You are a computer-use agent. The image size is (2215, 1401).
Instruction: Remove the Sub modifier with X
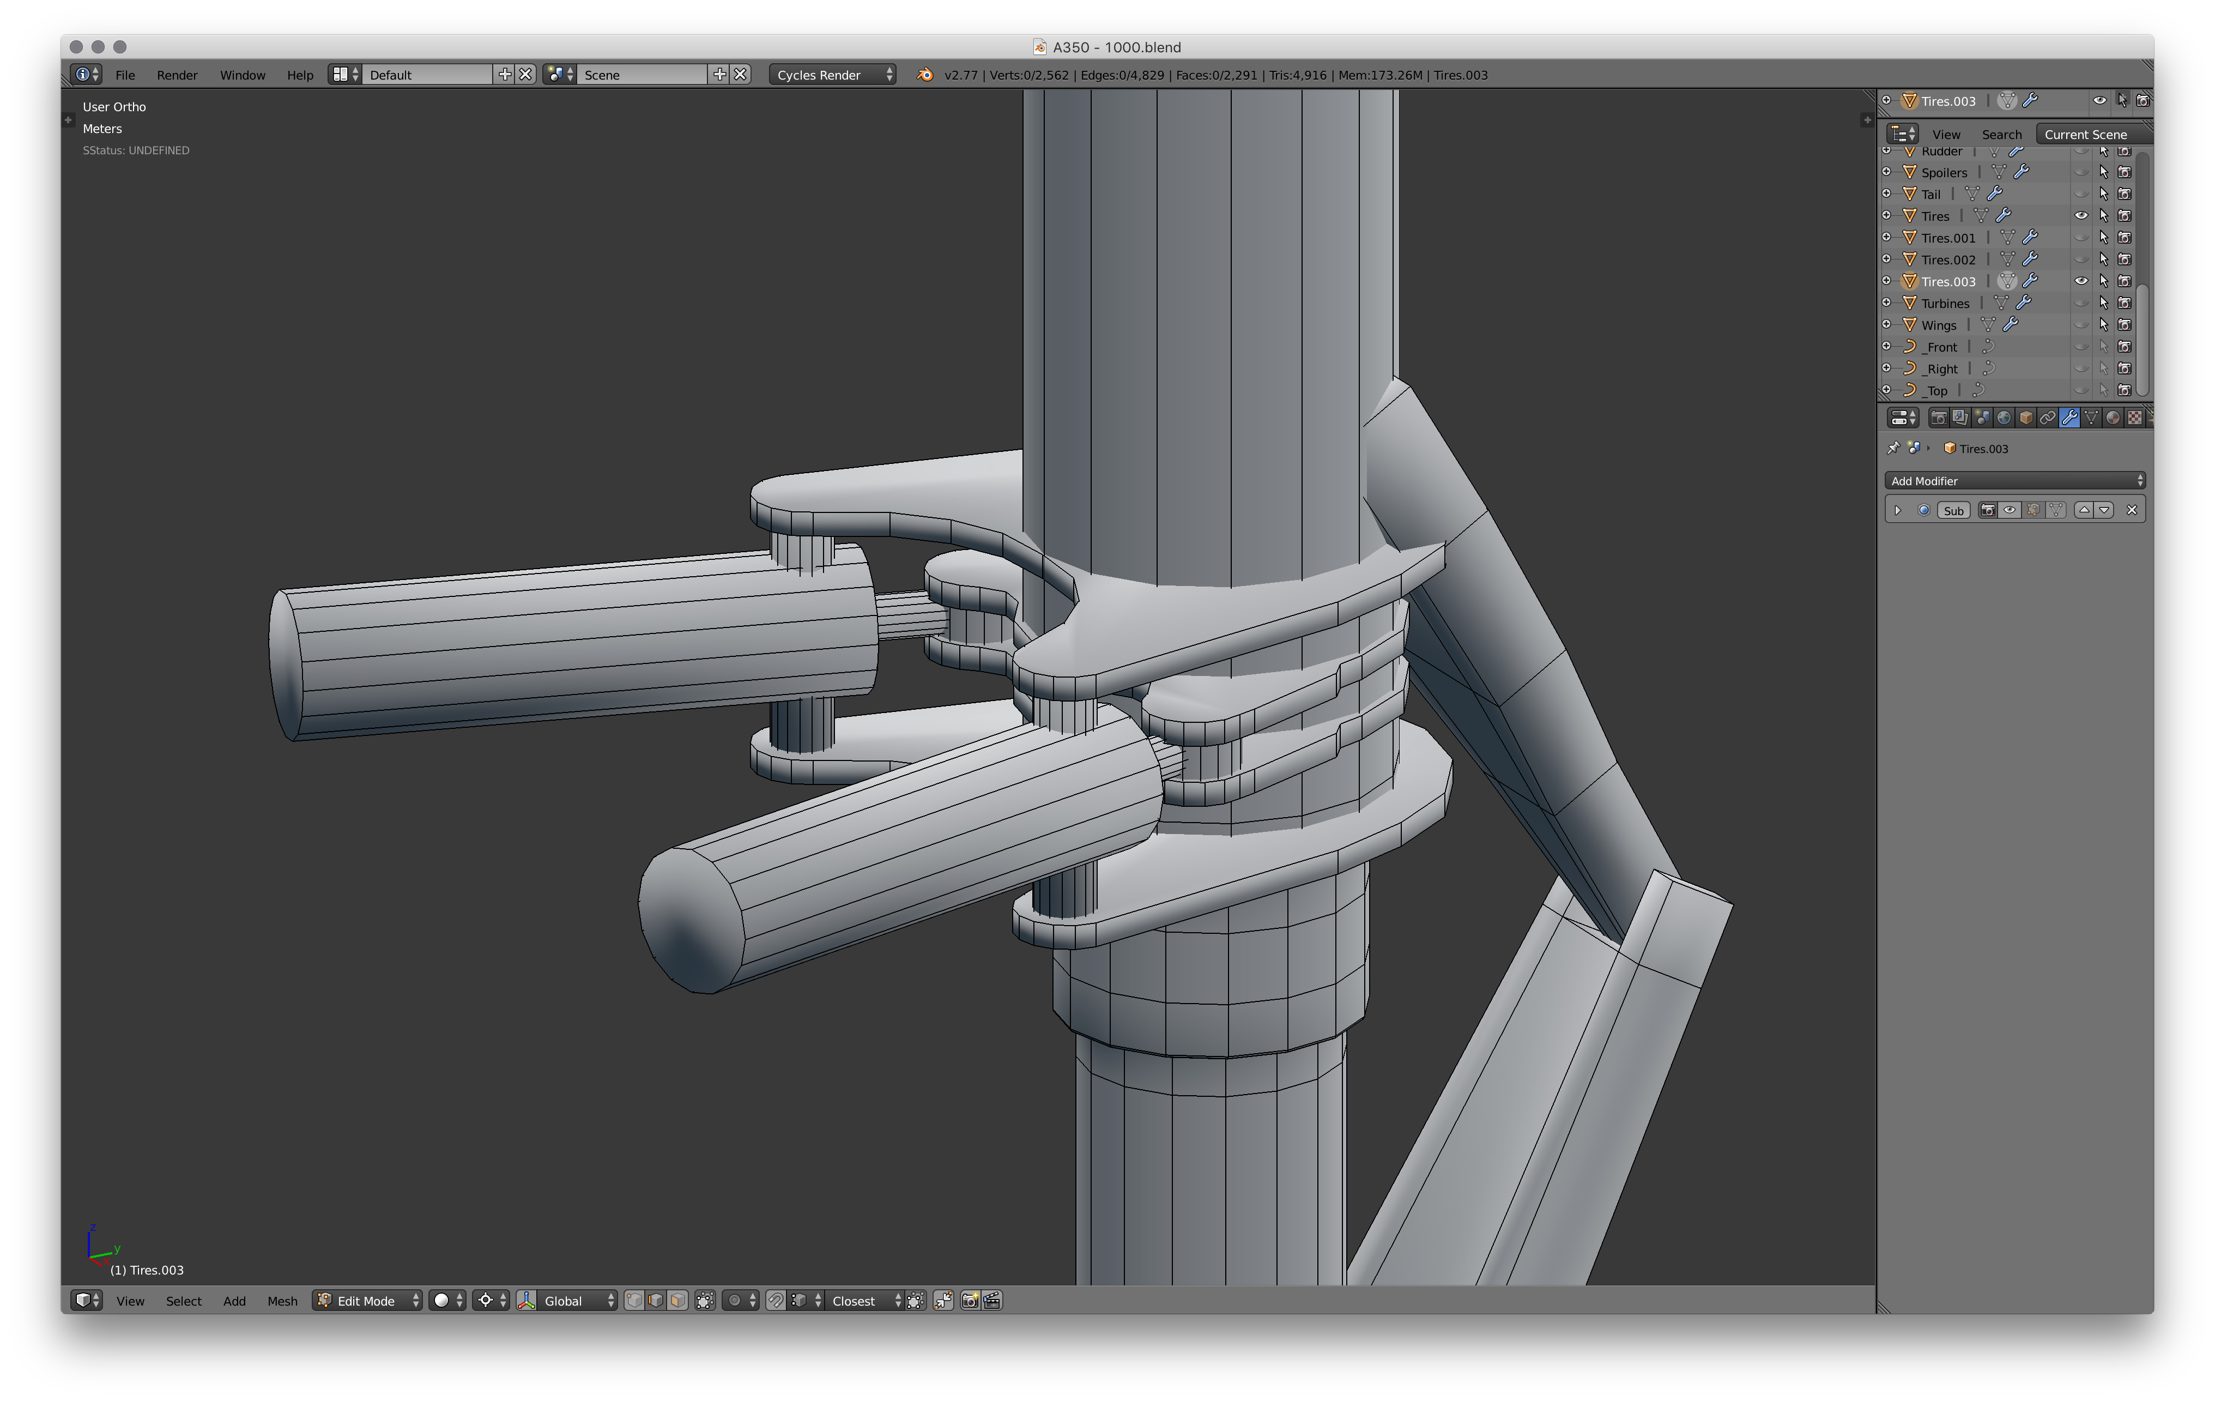click(x=2132, y=510)
